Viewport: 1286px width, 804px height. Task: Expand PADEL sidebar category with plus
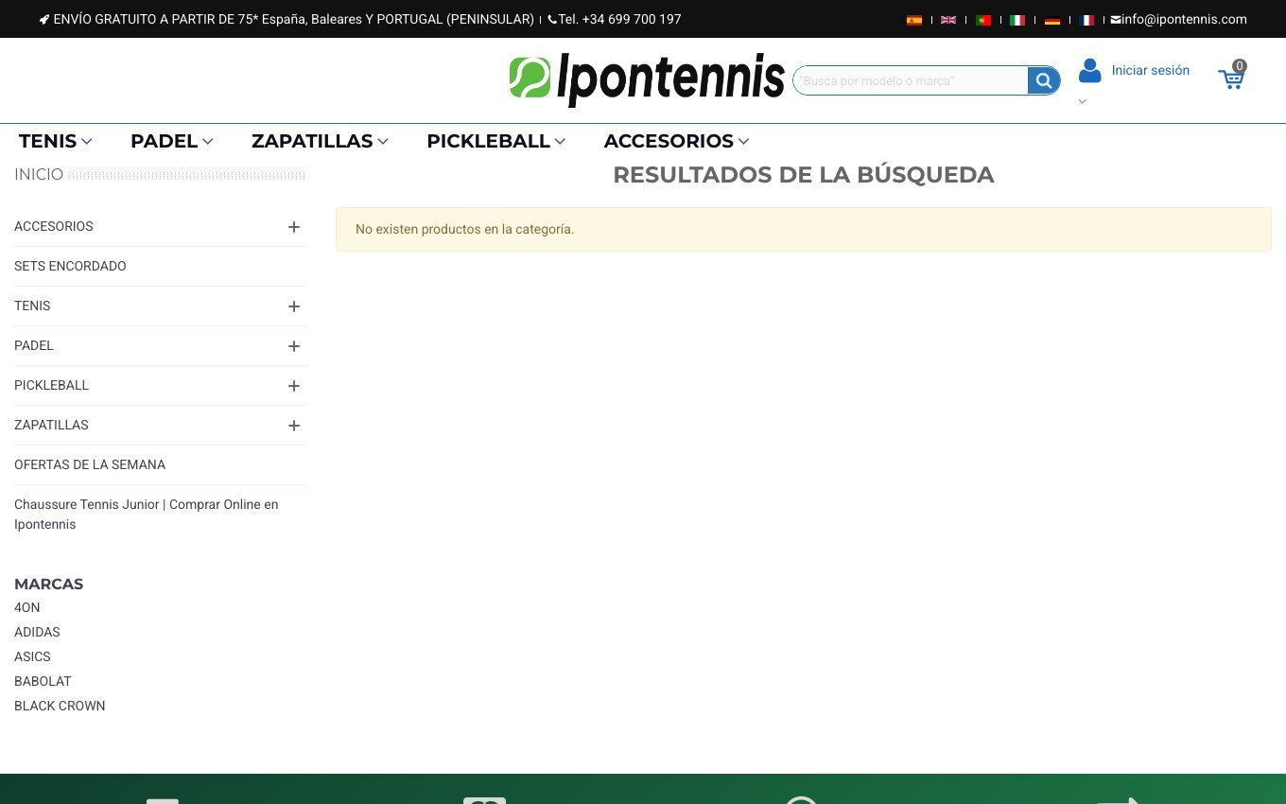pos(294,346)
